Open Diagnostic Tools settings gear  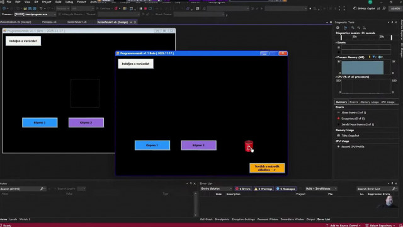338,28
